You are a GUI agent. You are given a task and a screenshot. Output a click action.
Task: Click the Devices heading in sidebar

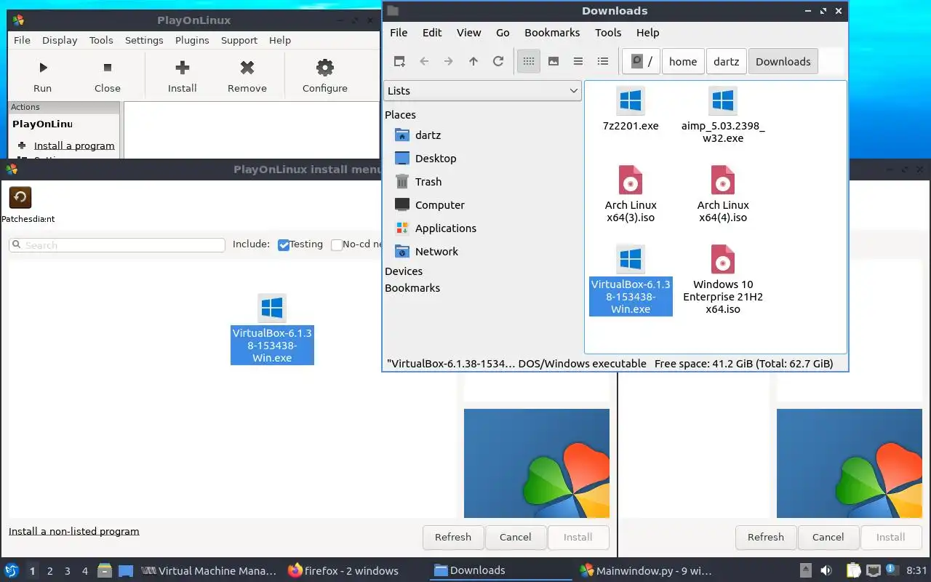point(404,271)
